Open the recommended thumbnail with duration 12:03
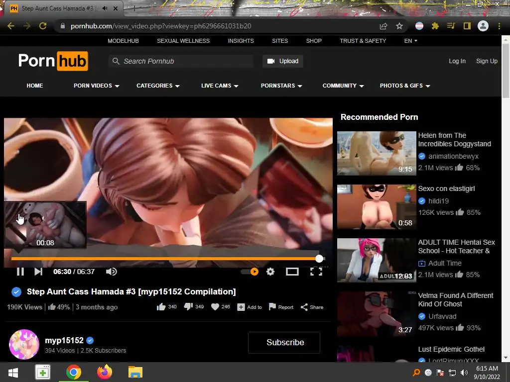The height and width of the screenshot is (382, 510). point(377,260)
